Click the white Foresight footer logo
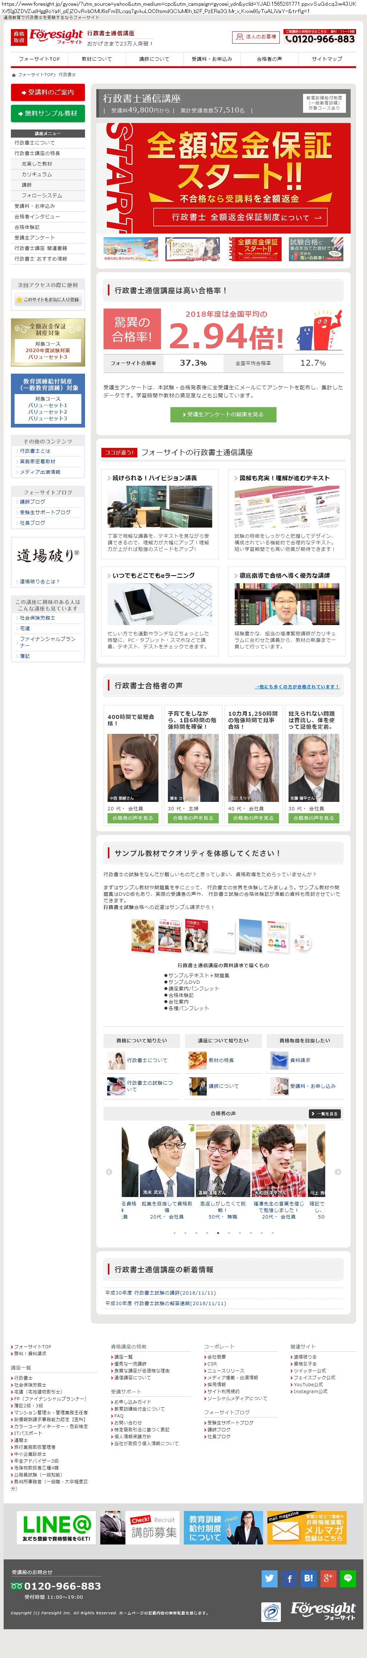Image resolution: width=367 pixels, height=1658 pixels. click(323, 1610)
